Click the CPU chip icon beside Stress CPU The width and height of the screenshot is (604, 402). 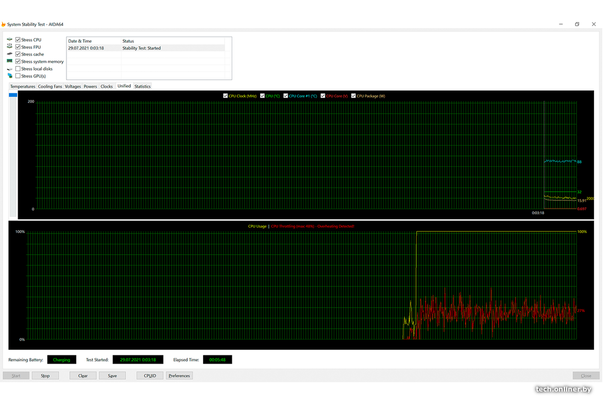click(9, 40)
